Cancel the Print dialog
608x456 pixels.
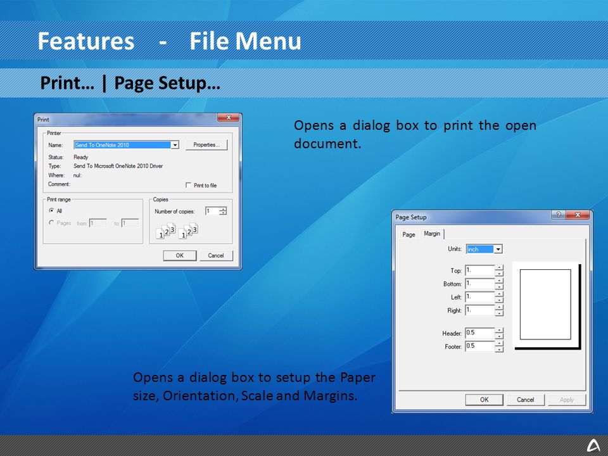point(216,255)
